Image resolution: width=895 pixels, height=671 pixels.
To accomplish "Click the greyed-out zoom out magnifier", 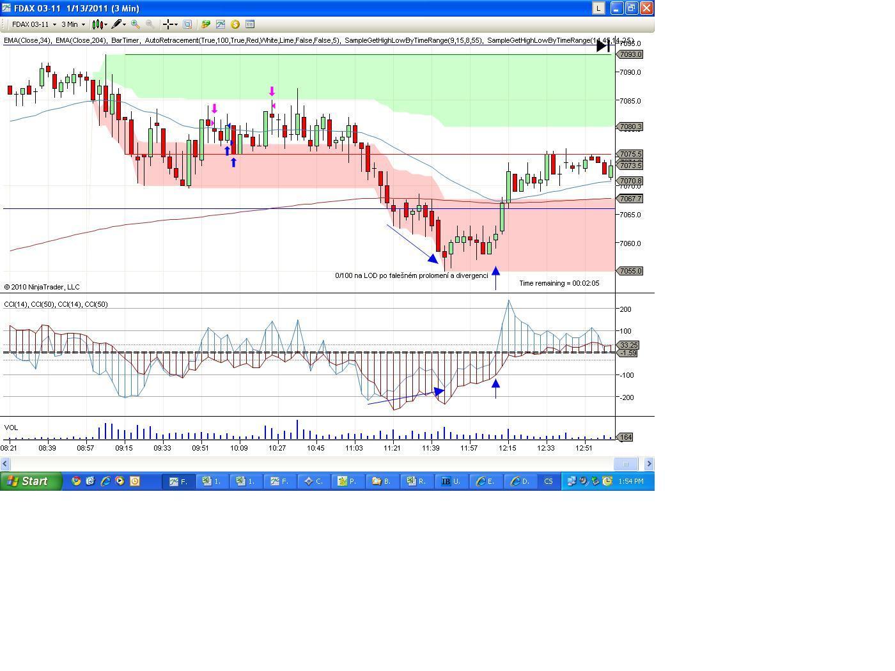I will click(x=150, y=24).
